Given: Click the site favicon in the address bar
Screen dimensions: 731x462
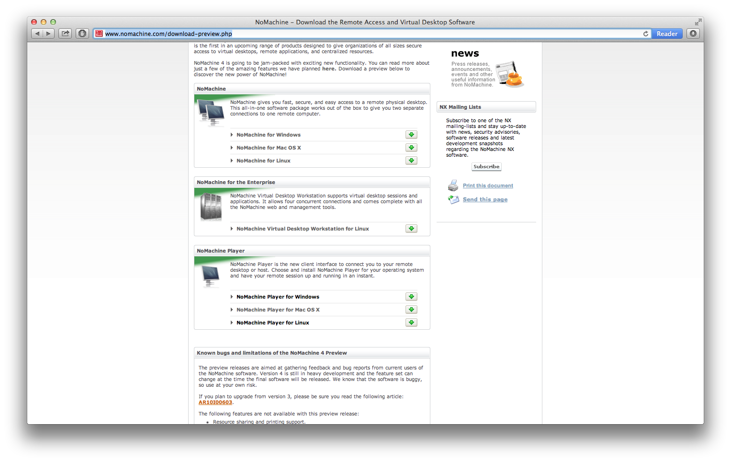Looking at the screenshot, I should click(x=99, y=34).
